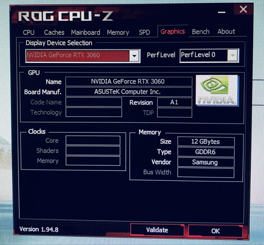Click the empty Bus Width field
Viewport: 264px width, 245px height.
pyautogui.click(x=206, y=173)
